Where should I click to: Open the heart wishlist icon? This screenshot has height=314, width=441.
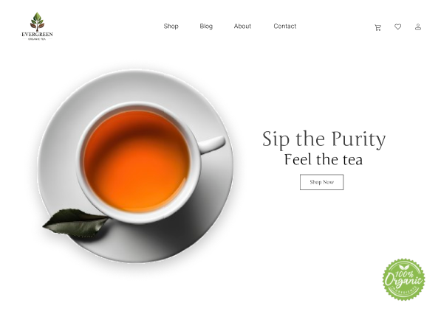[x=397, y=27]
